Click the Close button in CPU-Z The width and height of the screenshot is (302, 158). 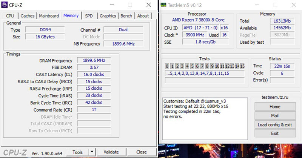coord(142,152)
